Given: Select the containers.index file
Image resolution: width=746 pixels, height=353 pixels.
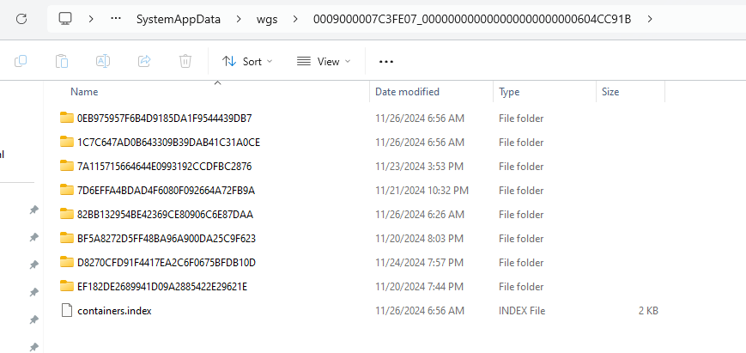Looking at the screenshot, I should (x=114, y=311).
